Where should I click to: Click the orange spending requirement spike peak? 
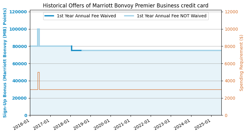coord(39,72)
